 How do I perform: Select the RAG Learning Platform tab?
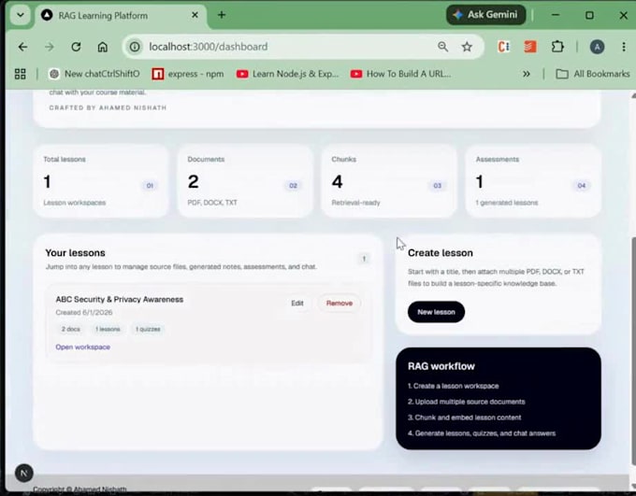pyautogui.click(x=122, y=16)
